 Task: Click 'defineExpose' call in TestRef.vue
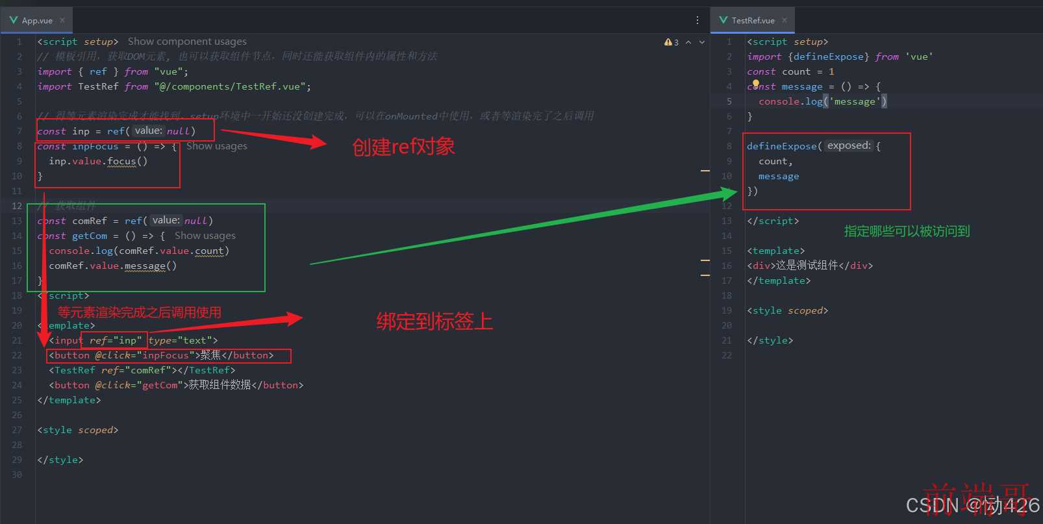(782, 146)
